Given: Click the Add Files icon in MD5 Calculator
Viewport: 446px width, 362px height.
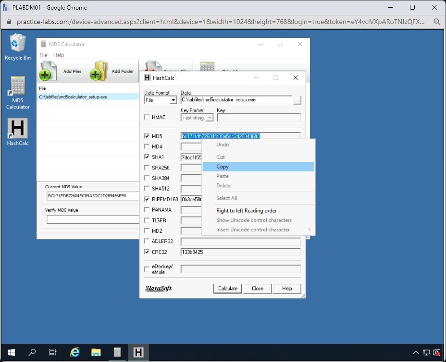Looking at the screenshot, I should [47, 71].
